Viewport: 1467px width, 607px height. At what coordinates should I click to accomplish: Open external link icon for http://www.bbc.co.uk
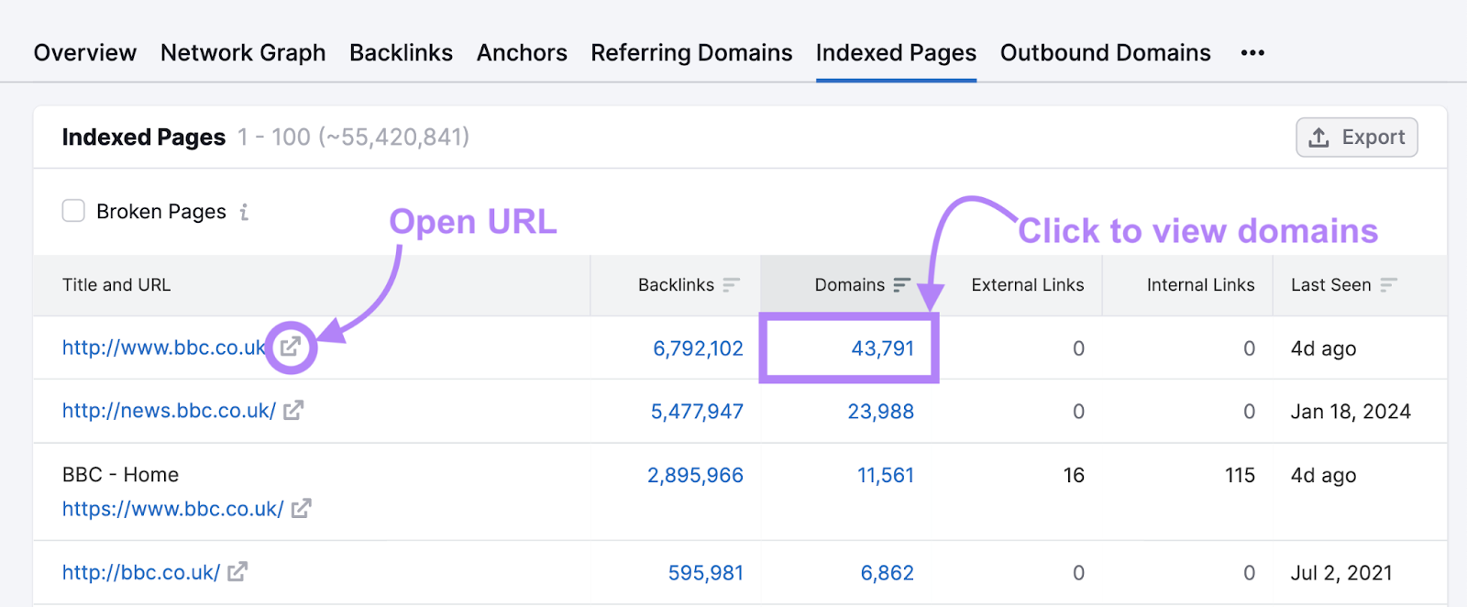coord(291,348)
